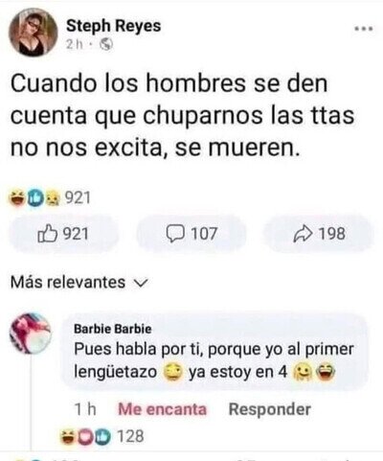Click the chevron next to Más relevantes
Image resolution: width=383 pixels, height=461 pixels.
click(x=141, y=283)
